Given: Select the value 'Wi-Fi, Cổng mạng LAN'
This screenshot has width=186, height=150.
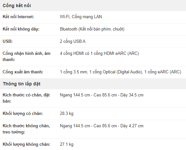Looking at the screenshot, I should coord(81,17).
